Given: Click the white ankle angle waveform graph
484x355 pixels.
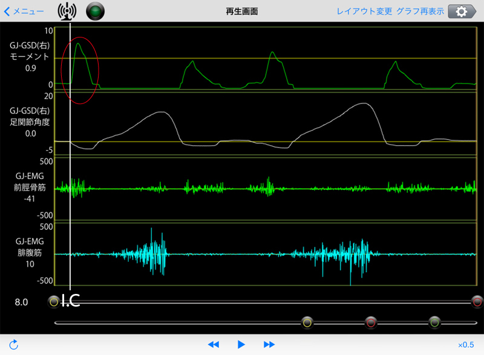Looking at the screenshot, I should pyautogui.click(x=266, y=124).
